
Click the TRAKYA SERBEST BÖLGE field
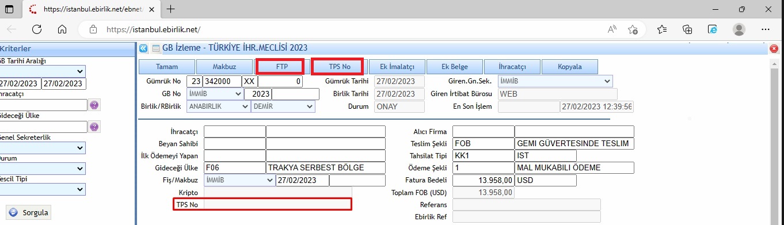(326, 167)
